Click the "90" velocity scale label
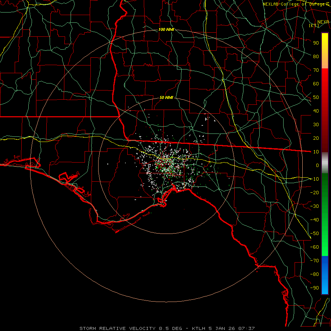Image resolution: width=331 pixels, height=331 pixels. point(316,43)
